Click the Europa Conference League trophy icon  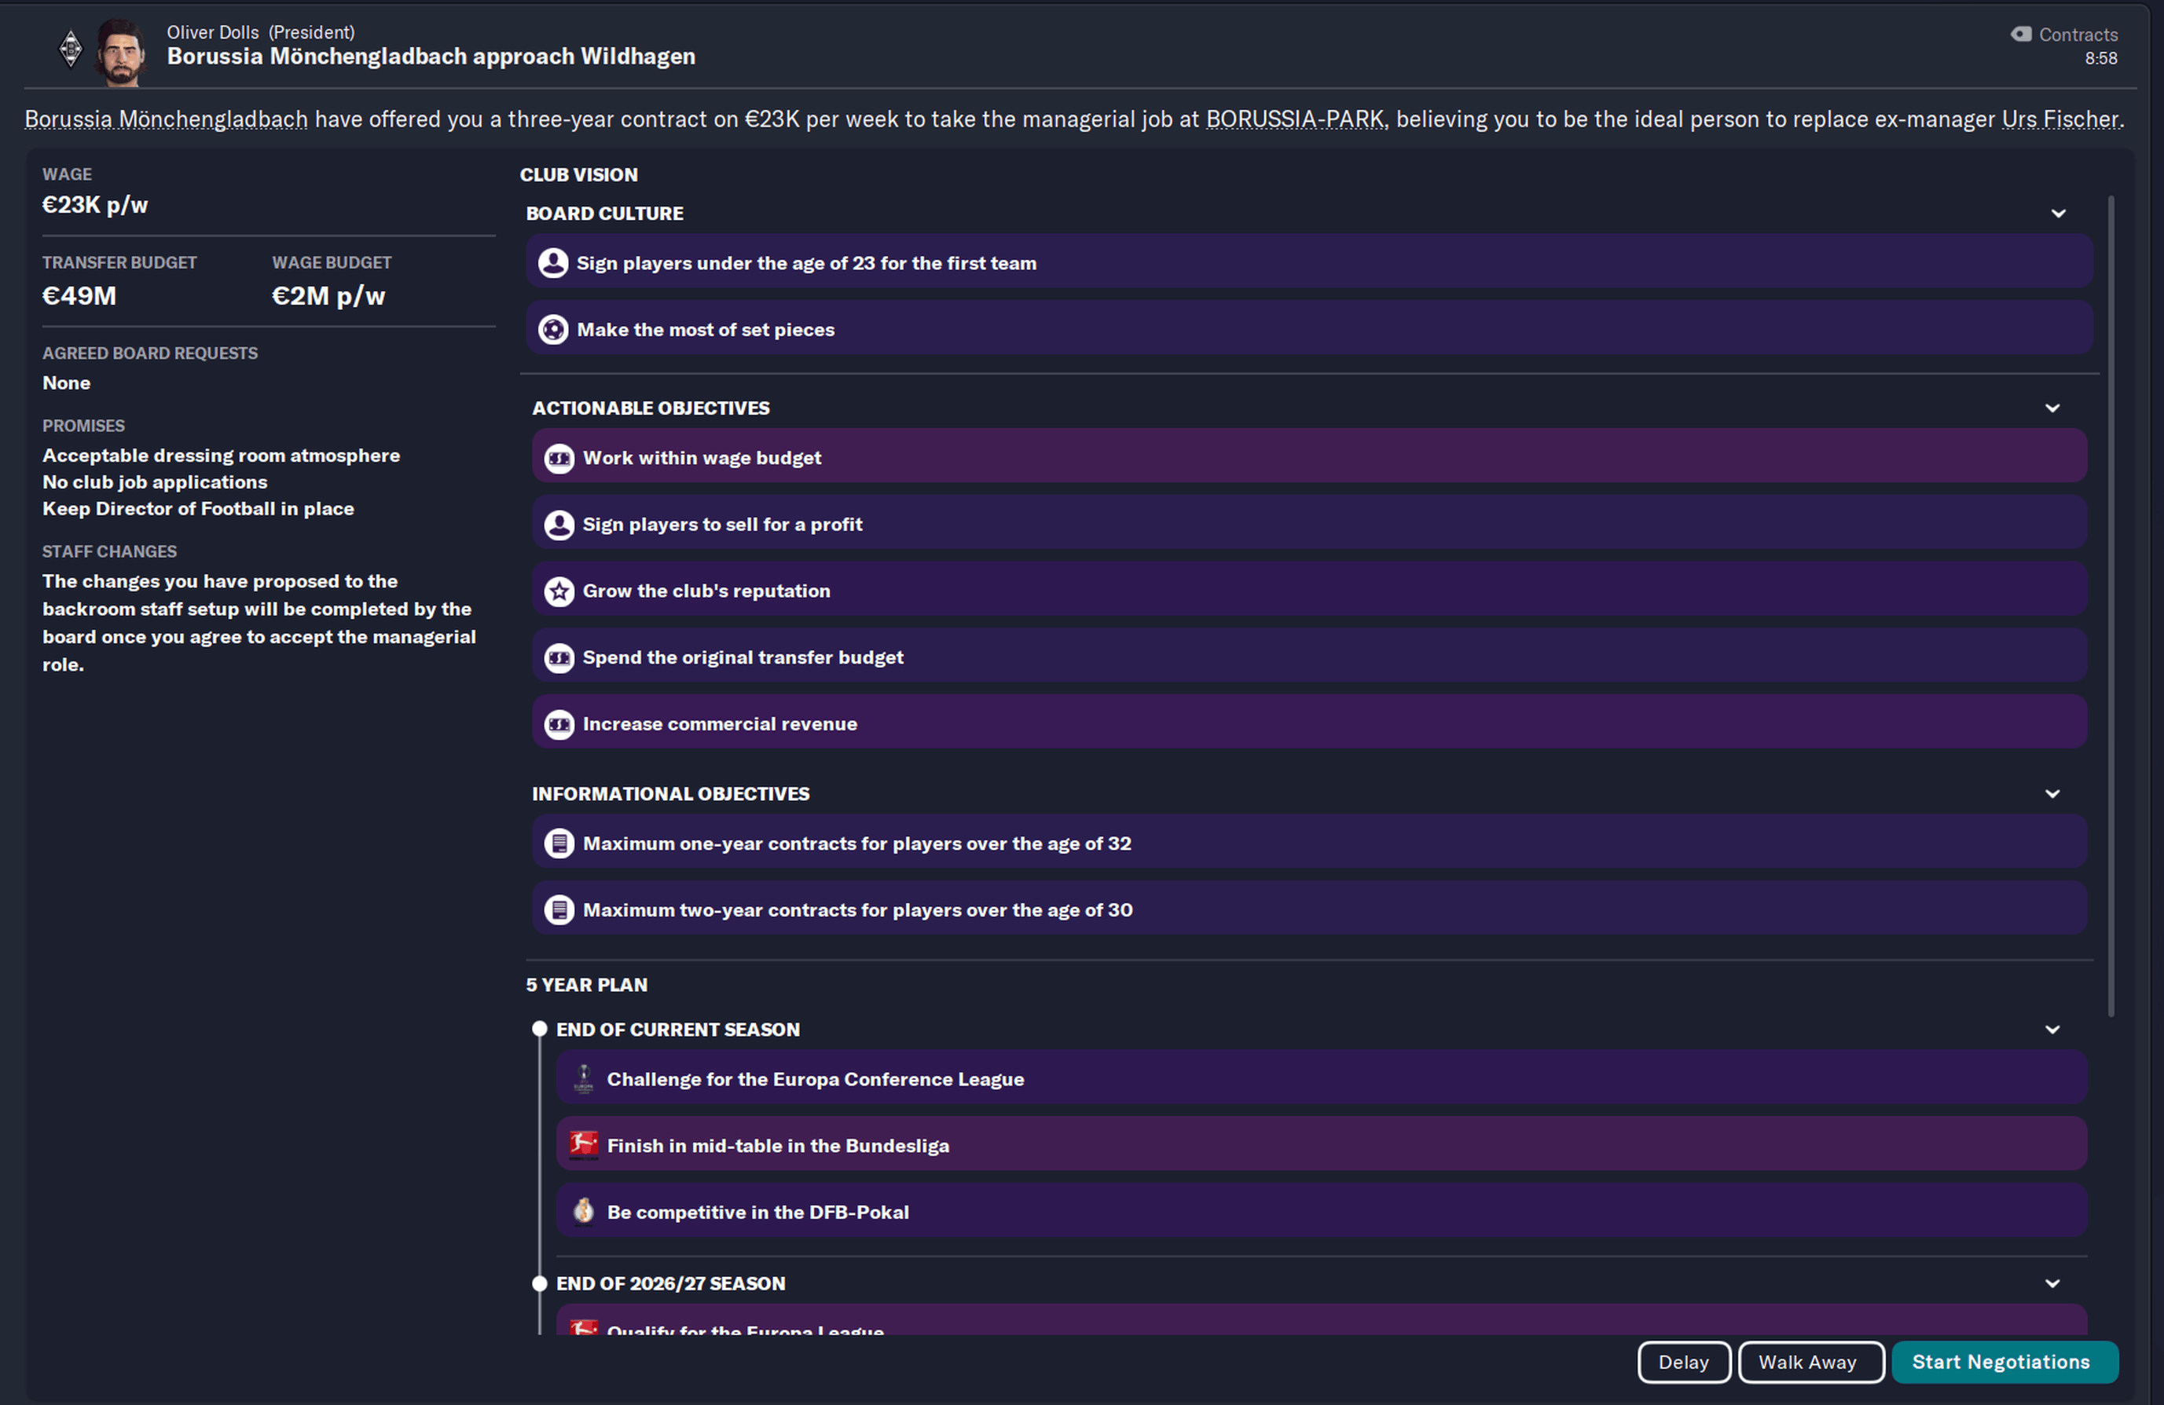[583, 1078]
